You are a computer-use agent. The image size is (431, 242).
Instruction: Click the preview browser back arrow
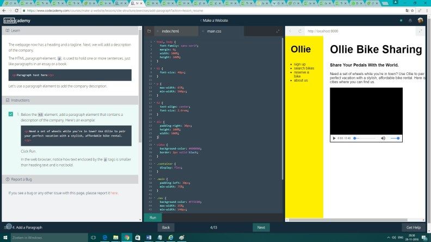[291, 31]
